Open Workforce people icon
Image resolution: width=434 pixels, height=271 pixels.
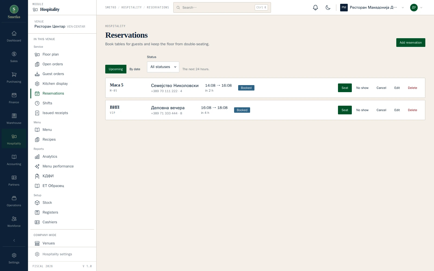(x=14, y=219)
